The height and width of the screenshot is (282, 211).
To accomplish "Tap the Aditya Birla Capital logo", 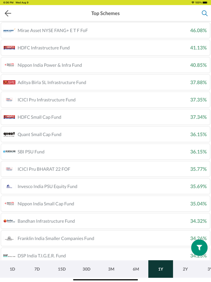I will [x=9, y=83].
